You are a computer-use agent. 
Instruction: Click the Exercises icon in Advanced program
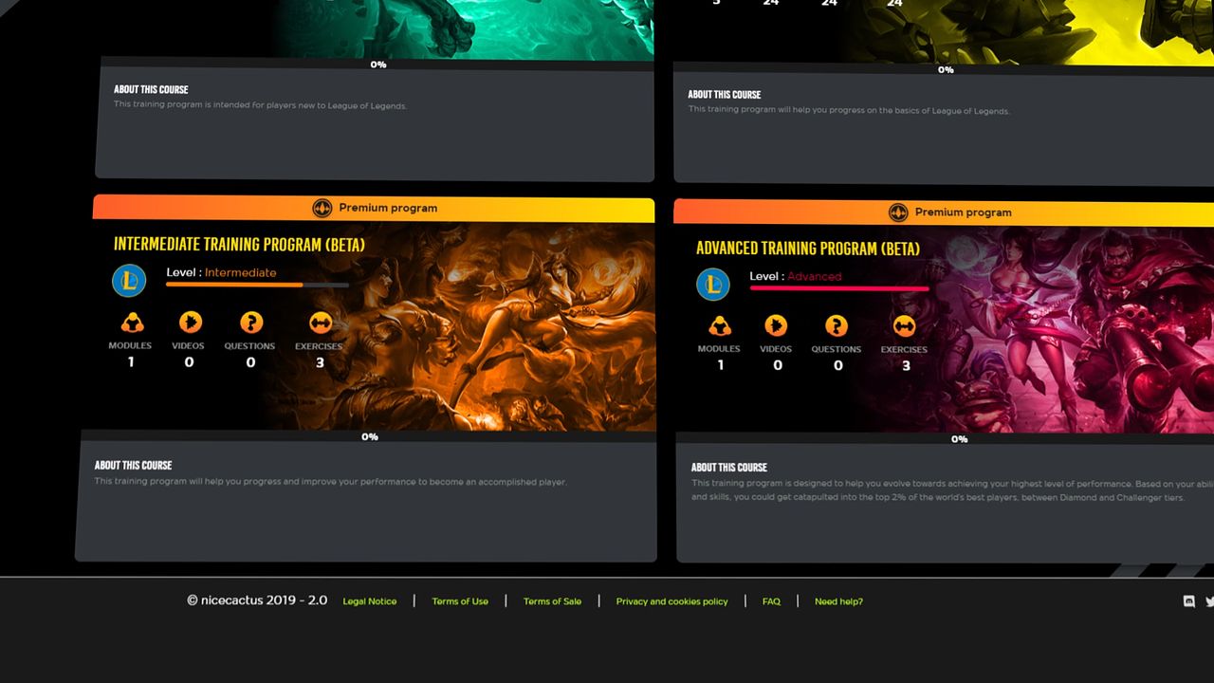click(904, 326)
